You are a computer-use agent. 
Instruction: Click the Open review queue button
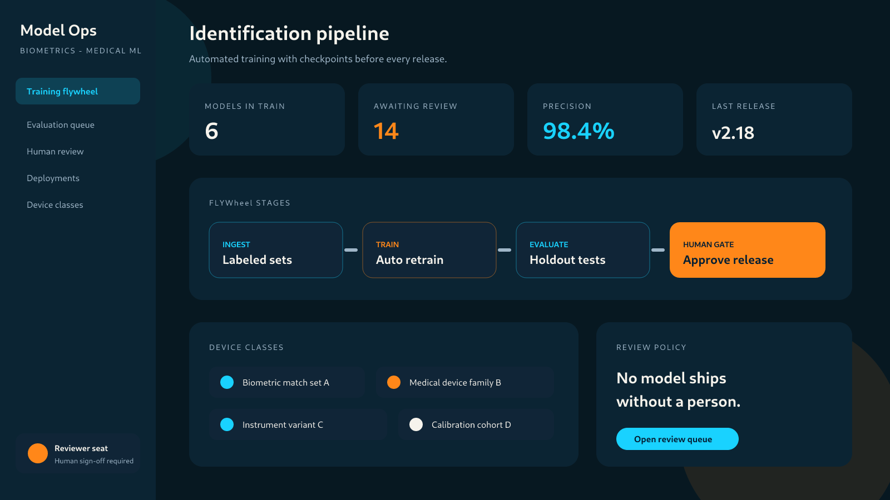678,439
